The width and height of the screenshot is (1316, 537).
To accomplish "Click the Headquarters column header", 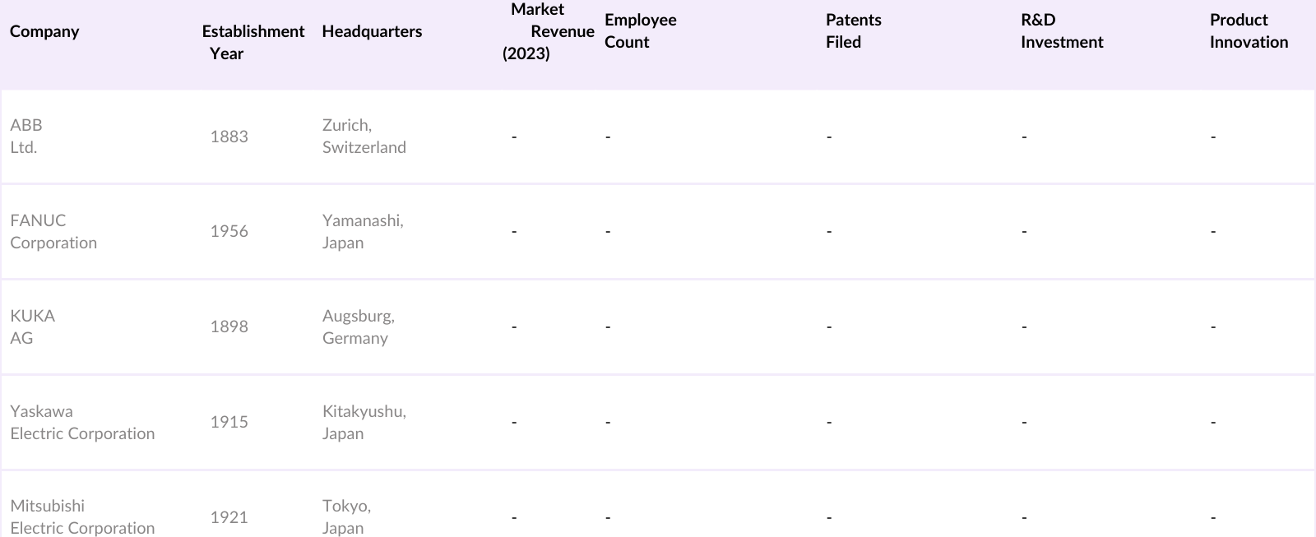I will 372,31.
